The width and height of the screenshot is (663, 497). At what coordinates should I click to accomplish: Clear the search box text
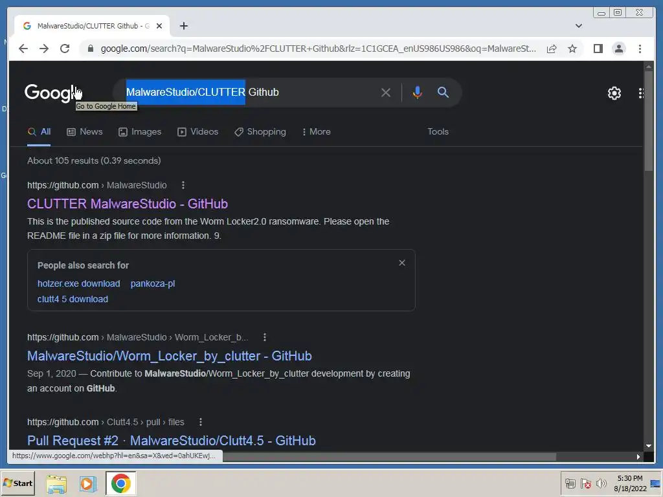pyautogui.click(x=386, y=92)
